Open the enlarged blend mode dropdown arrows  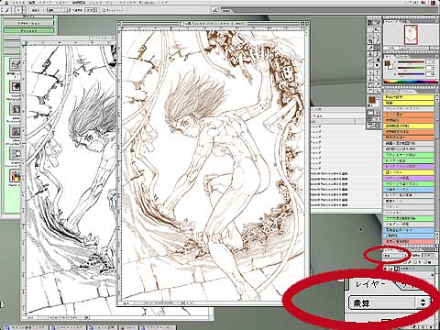click(423, 302)
